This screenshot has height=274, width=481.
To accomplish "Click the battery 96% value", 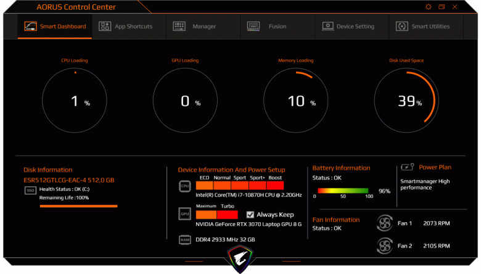I will [384, 191].
